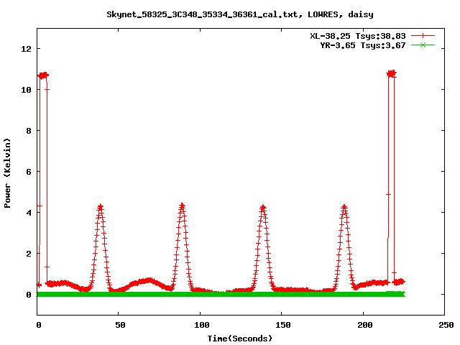460x345 pixels.
Task: Click the calibration spike top near 217 seconds
Action: coord(391,73)
